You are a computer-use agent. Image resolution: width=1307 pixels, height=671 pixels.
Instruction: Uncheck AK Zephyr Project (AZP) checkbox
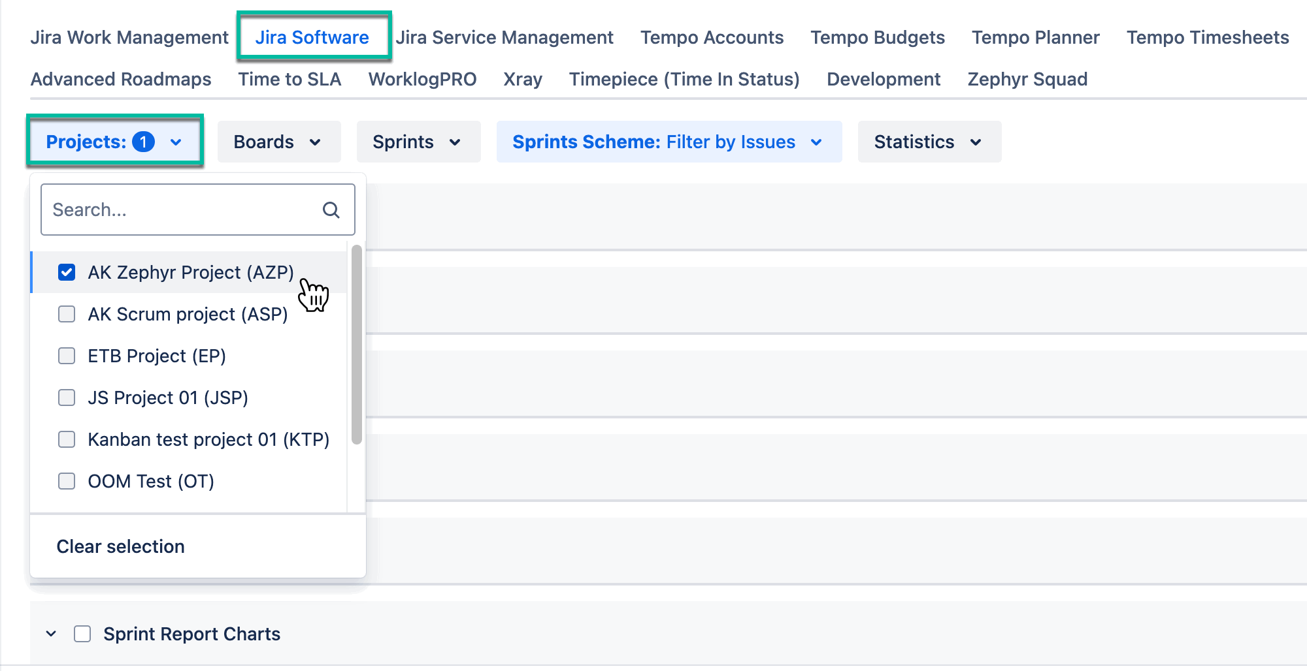67,272
